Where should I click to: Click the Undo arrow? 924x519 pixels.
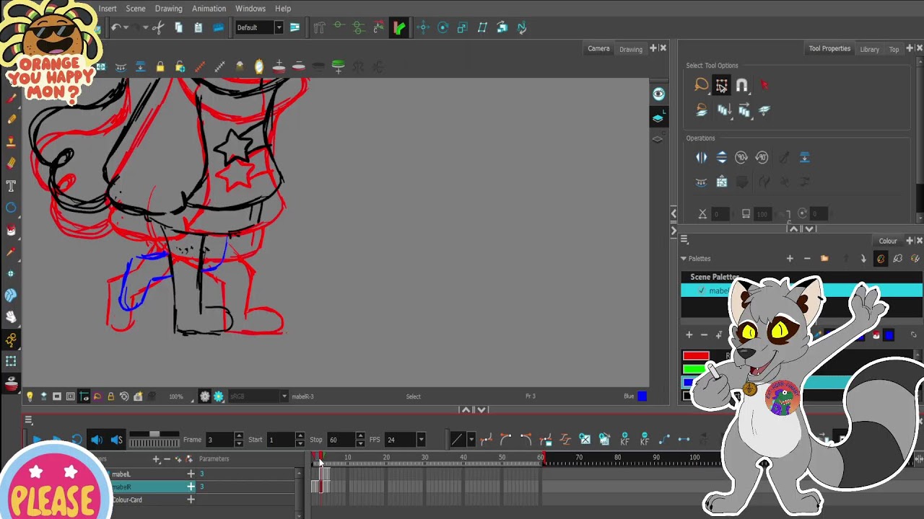point(115,27)
